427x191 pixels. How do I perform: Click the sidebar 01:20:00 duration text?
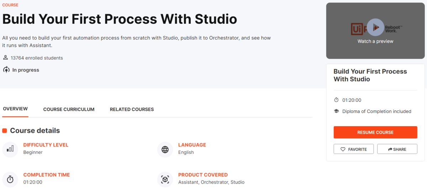[352, 100]
